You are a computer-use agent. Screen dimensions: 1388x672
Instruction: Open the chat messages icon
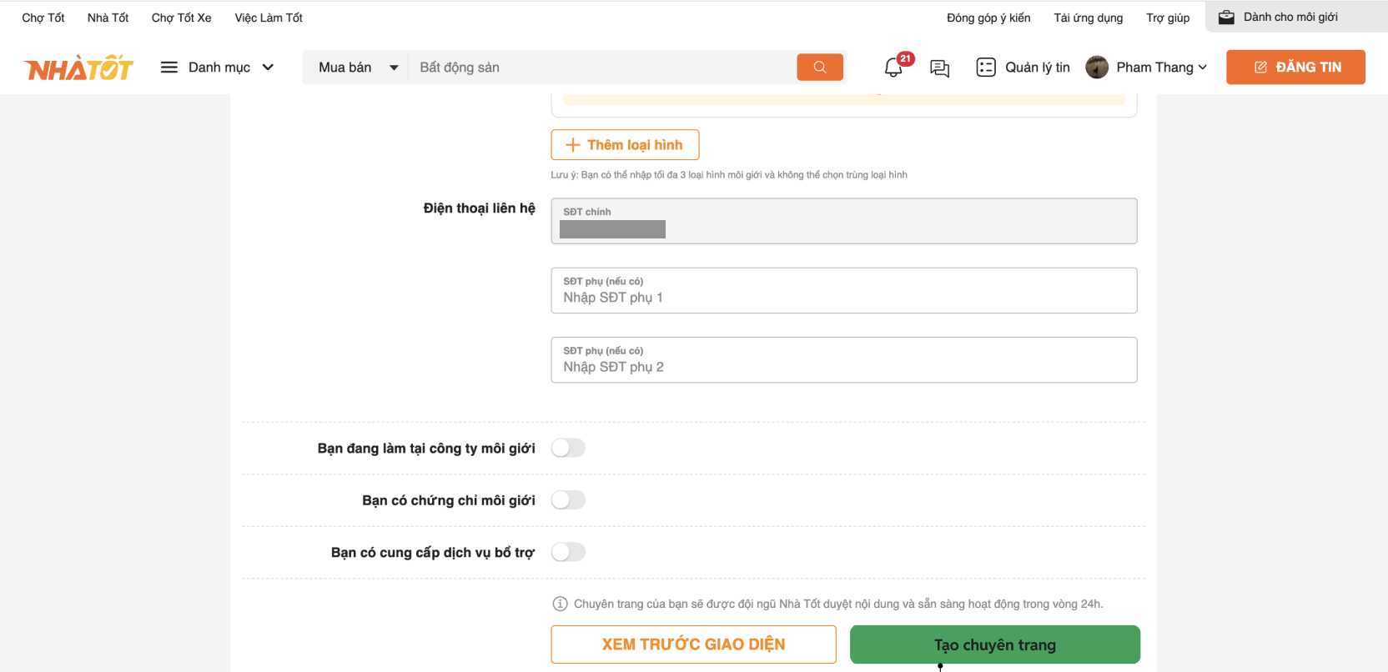coord(939,68)
